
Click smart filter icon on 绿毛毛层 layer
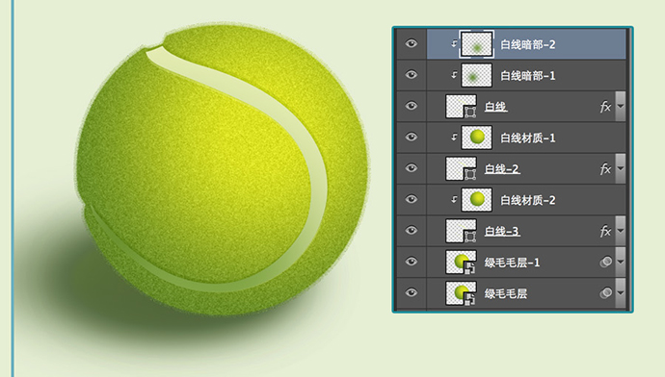(x=605, y=292)
